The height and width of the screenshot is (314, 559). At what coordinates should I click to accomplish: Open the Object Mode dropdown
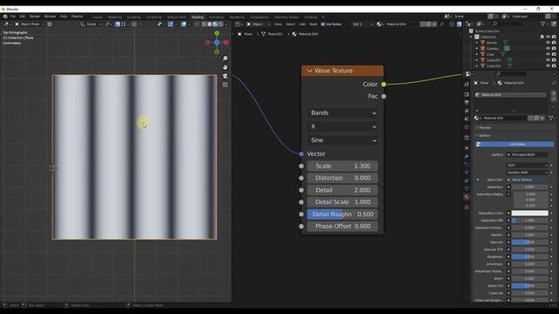pos(29,24)
